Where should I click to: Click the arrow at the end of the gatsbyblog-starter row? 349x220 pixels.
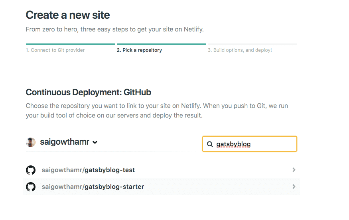pos(294,187)
